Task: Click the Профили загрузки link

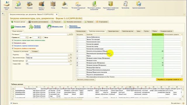Action: [x=37, y=27]
